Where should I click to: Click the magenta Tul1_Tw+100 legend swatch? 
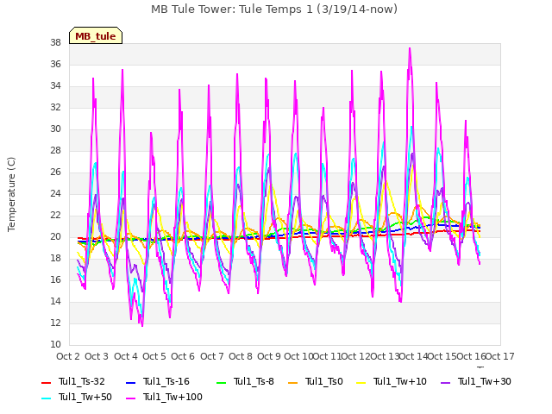click(x=130, y=398)
